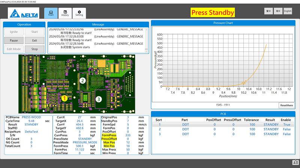
Task: Select press point marker 3 on PCB
Action: (x=99, y=99)
